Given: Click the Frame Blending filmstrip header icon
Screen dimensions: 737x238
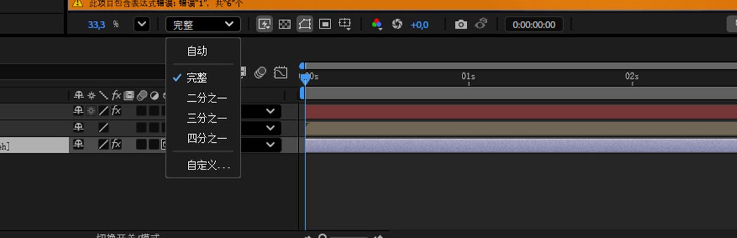Looking at the screenshot, I should (129, 96).
